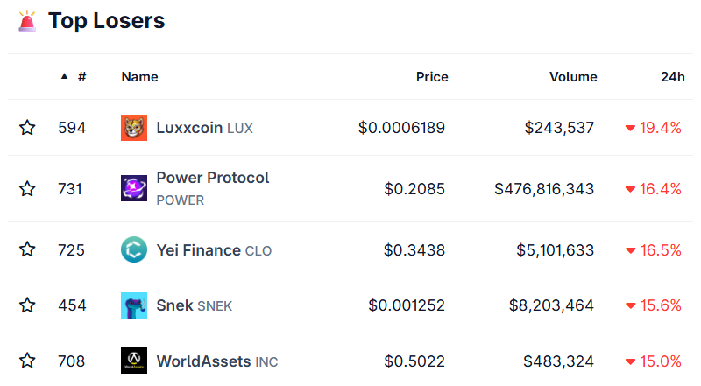Screen dimensions: 701x386
Task: Click the WorldAssets name link
Action: tap(203, 361)
